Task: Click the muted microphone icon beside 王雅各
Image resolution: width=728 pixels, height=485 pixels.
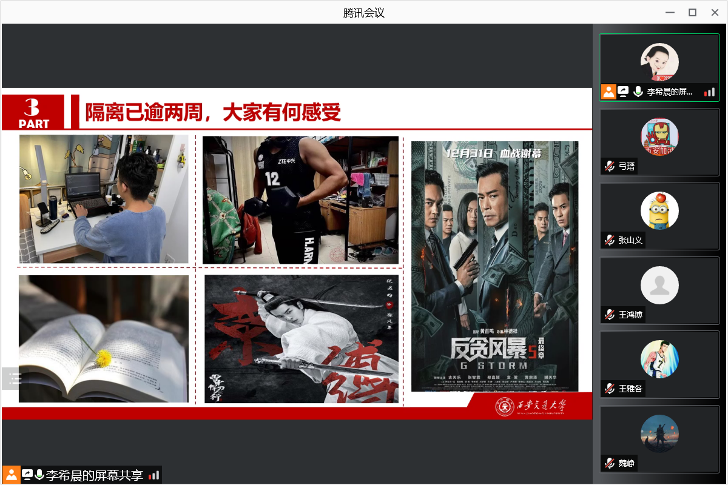Action: tap(609, 389)
